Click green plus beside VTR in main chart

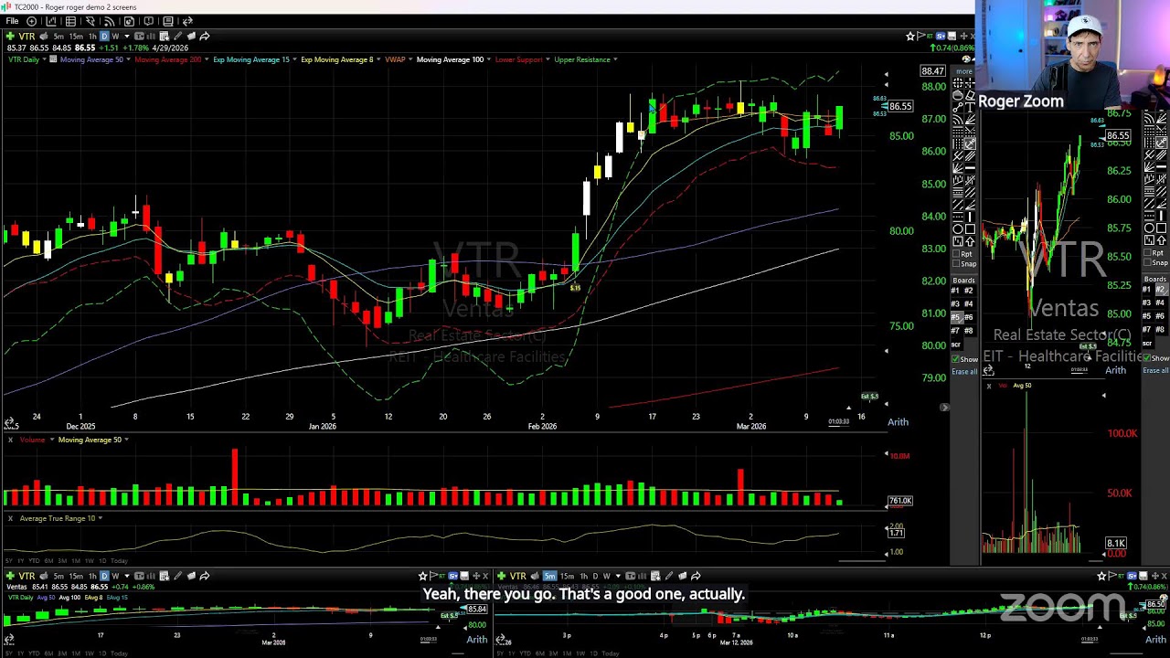10,37
